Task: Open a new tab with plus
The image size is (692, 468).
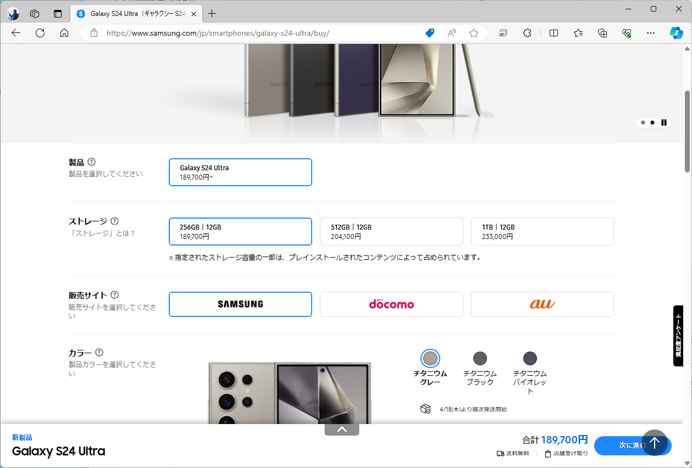Action: click(x=212, y=14)
